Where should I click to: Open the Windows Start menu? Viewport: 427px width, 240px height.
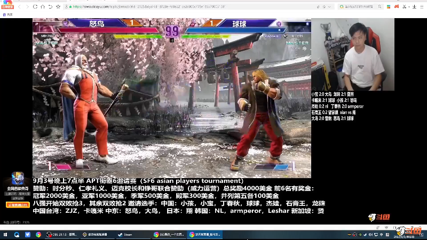[5, 235]
